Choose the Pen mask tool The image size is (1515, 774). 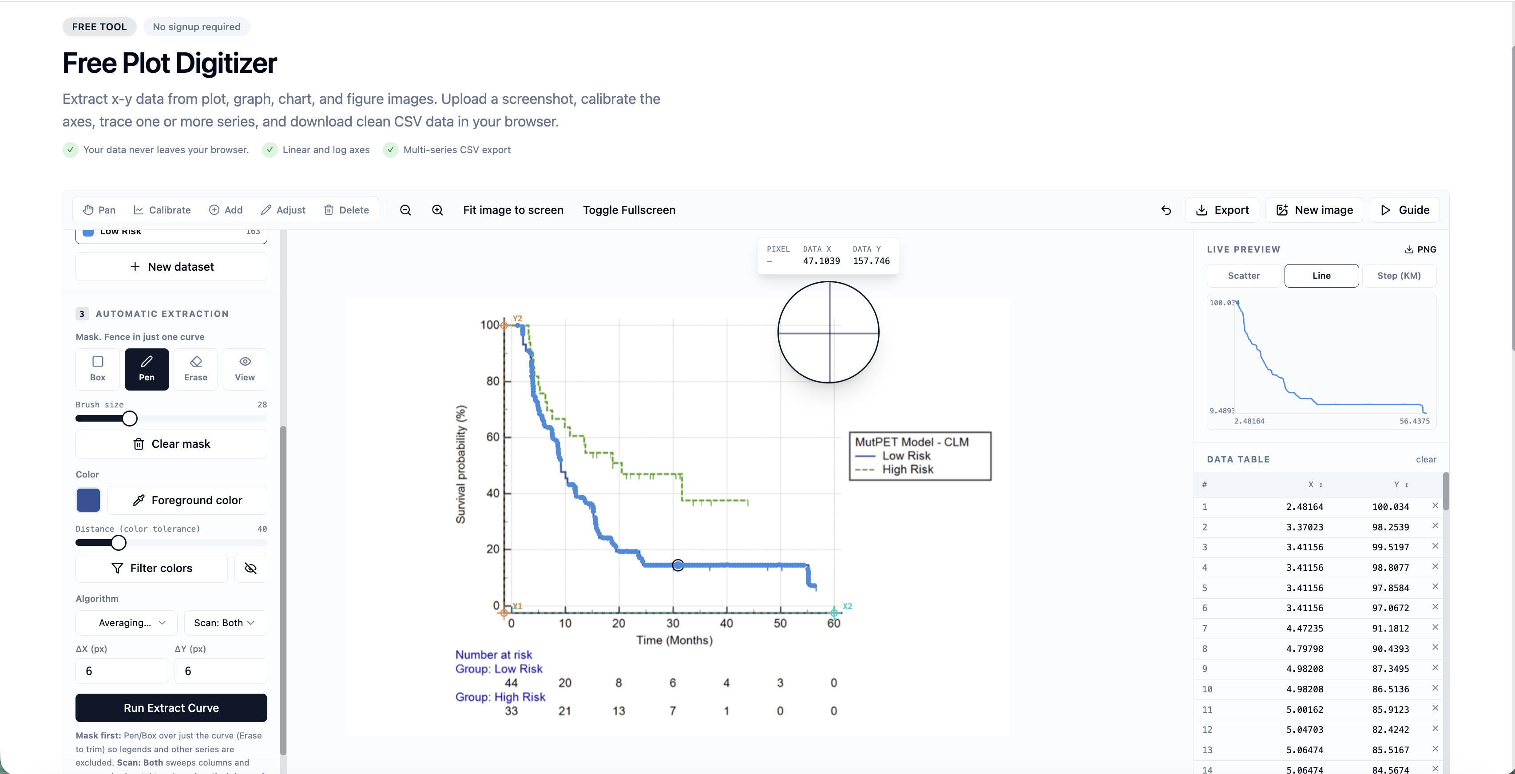point(147,369)
